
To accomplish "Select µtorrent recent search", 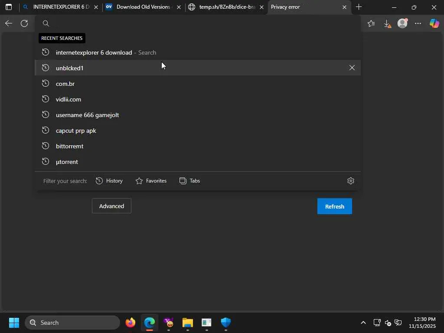I will tap(198, 161).
